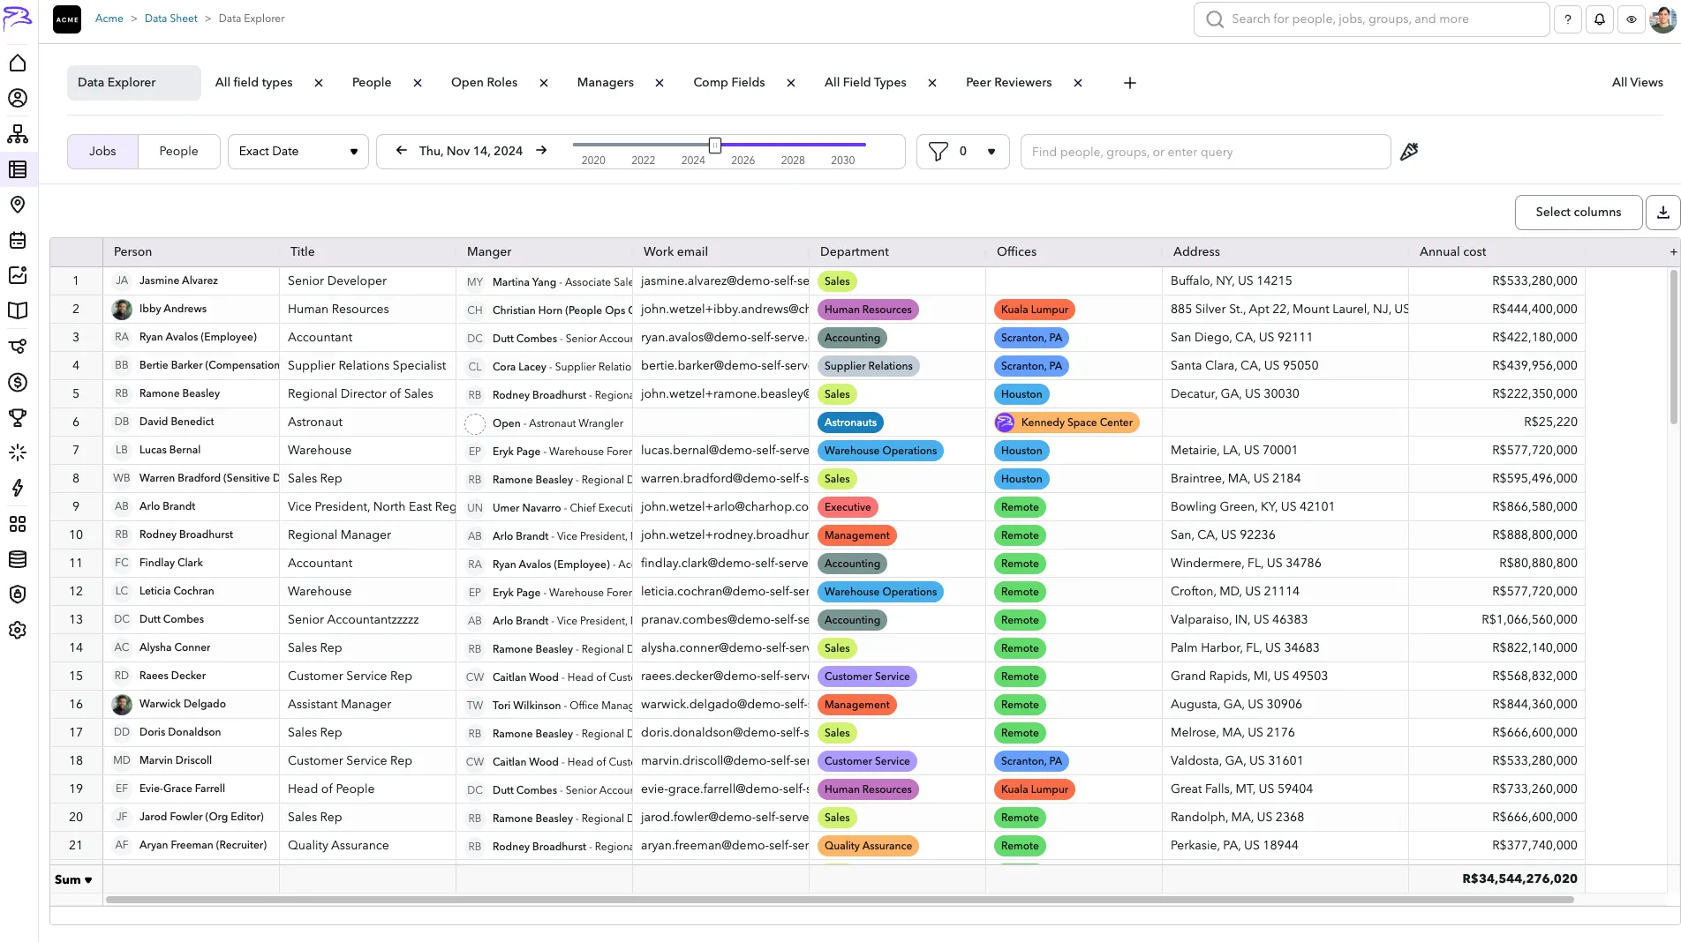Viewport: 1681px width, 942px height.
Task: Switch to the Open Roles tab
Action: [484, 83]
